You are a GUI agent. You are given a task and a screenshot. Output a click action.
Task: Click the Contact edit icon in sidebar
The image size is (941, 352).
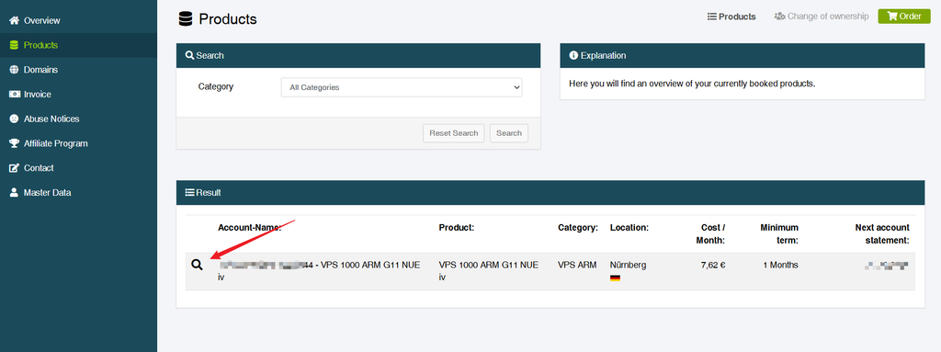(15, 168)
